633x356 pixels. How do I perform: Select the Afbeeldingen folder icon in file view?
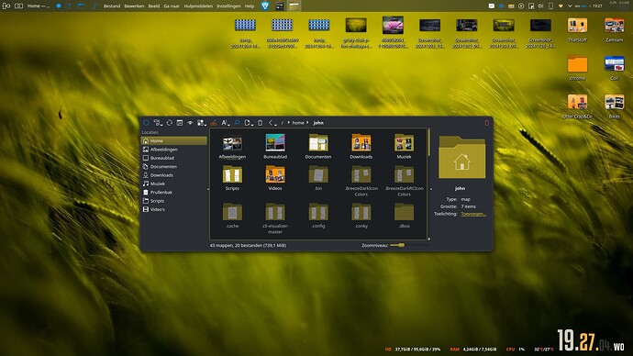tap(232, 143)
